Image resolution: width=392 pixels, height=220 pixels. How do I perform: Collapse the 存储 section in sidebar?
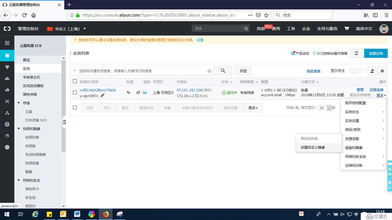coord(19,103)
